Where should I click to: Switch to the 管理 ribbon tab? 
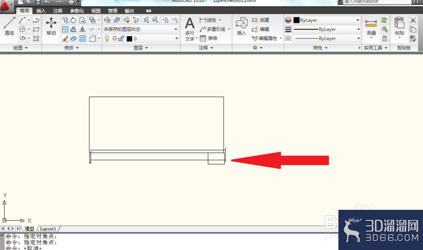[113, 11]
